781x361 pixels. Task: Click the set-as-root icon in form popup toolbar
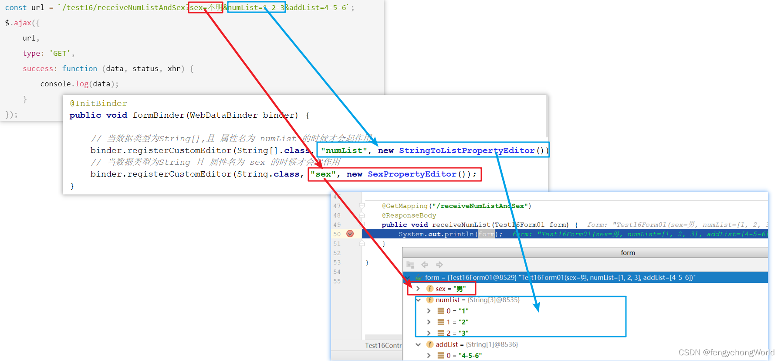pos(410,265)
